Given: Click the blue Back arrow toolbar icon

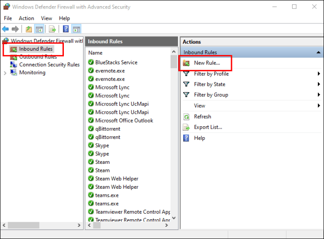Looking at the screenshot, I should click(x=5, y=29).
